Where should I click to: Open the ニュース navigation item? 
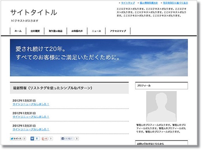coord(96,31)
